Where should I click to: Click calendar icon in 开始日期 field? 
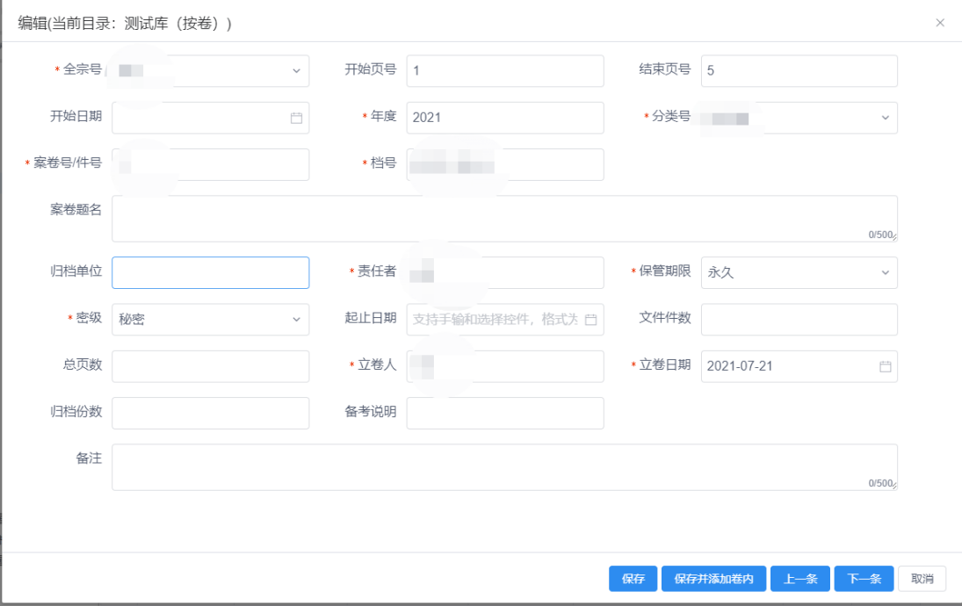(x=296, y=119)
